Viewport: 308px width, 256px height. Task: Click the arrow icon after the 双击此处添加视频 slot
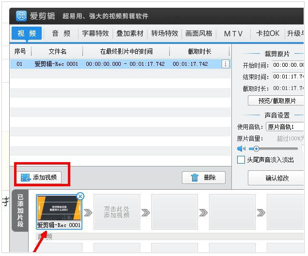146,212
